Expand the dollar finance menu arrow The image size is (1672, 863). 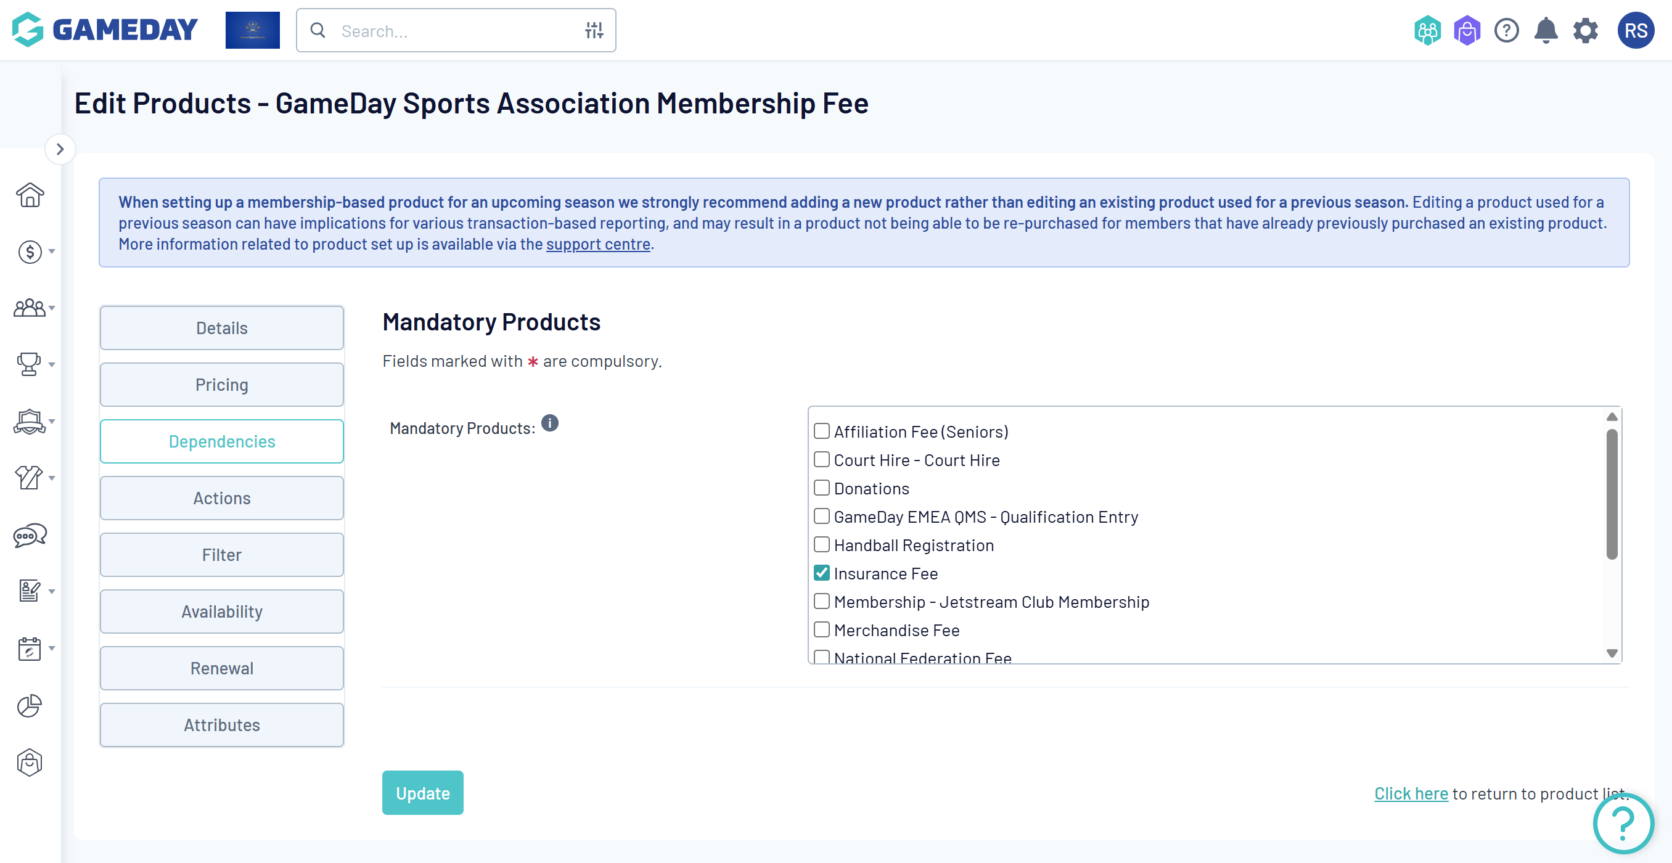pyautogui.click(x=52, y=252)
